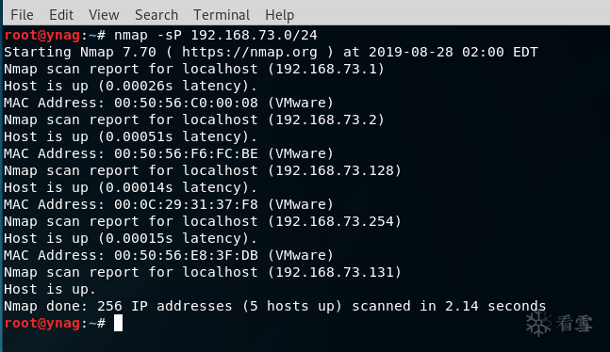Click MAC address 00:50:56:E8:3F:DB
The width and height of the screenshot is (610, 352).
coord(186,256)
